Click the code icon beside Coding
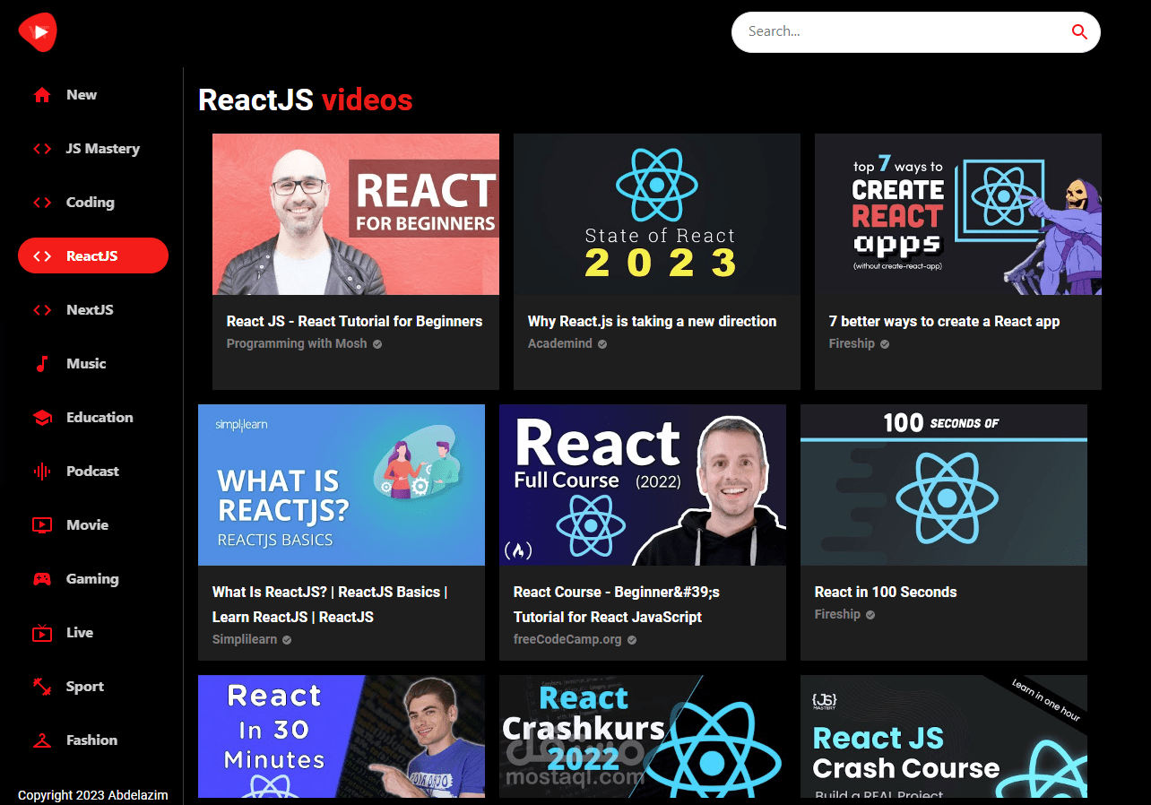The image size is (1151, 805). 42,203
